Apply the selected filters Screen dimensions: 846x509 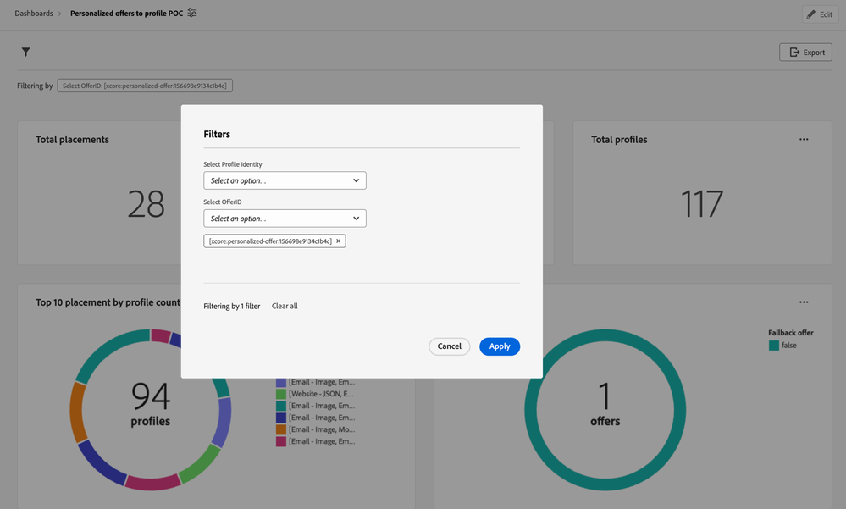pos(500,346)
